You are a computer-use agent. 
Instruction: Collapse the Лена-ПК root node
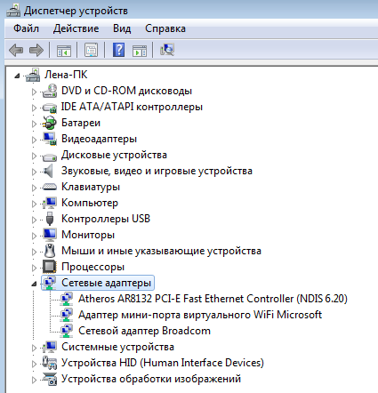tap(17, 76)
